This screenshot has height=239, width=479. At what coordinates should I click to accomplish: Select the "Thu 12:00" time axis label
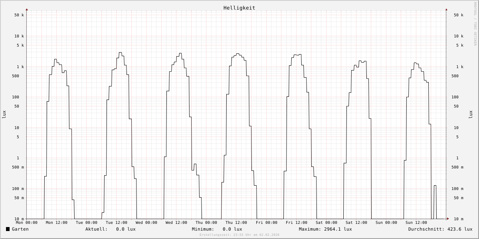(236, 223)
